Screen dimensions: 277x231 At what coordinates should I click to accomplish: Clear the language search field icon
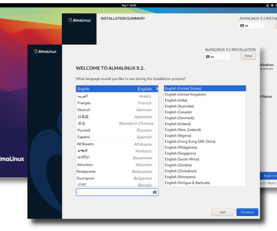pyautogui.click(x=154, y=192)
